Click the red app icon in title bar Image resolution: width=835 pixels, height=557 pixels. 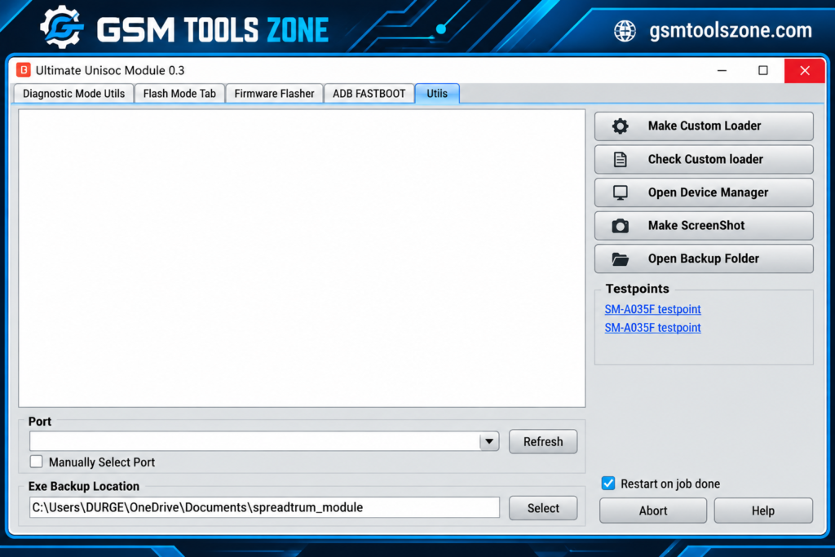[x=24, y=70]
